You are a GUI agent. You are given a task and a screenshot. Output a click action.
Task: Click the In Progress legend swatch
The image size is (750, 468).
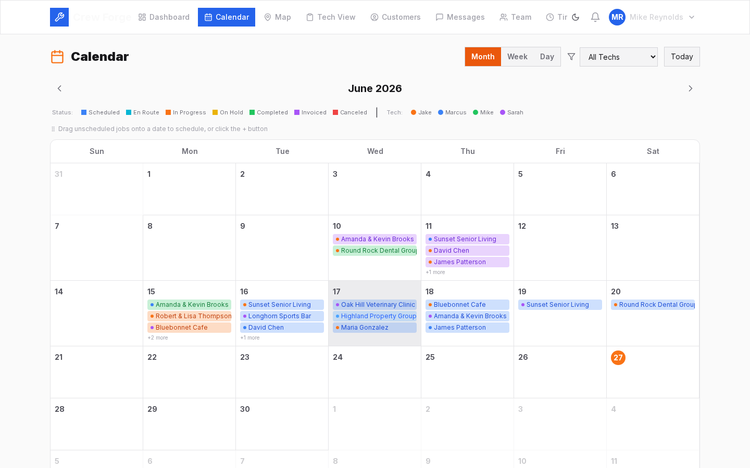pos(168,112)
